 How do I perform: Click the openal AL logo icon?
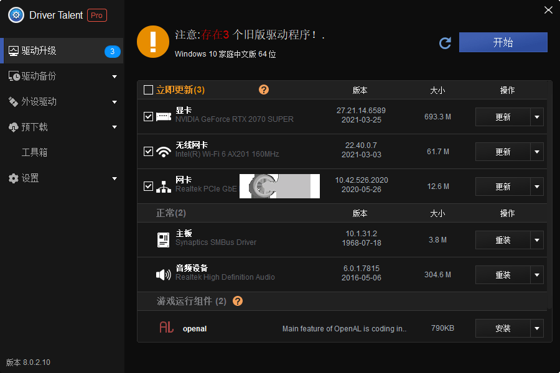tap(166, 328)
